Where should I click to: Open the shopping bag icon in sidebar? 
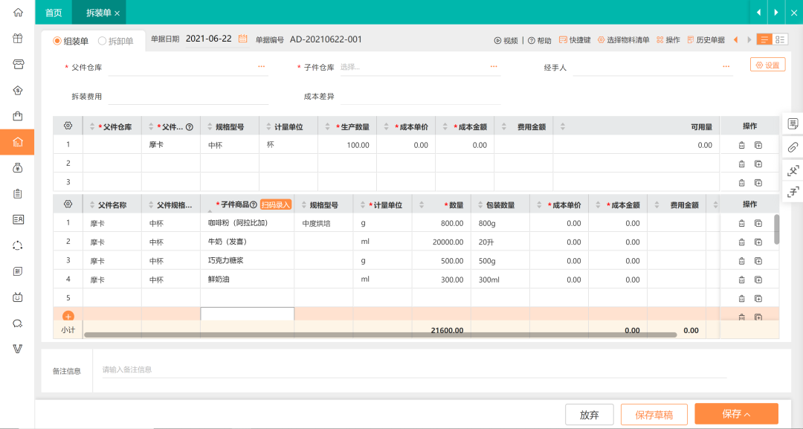18,116
